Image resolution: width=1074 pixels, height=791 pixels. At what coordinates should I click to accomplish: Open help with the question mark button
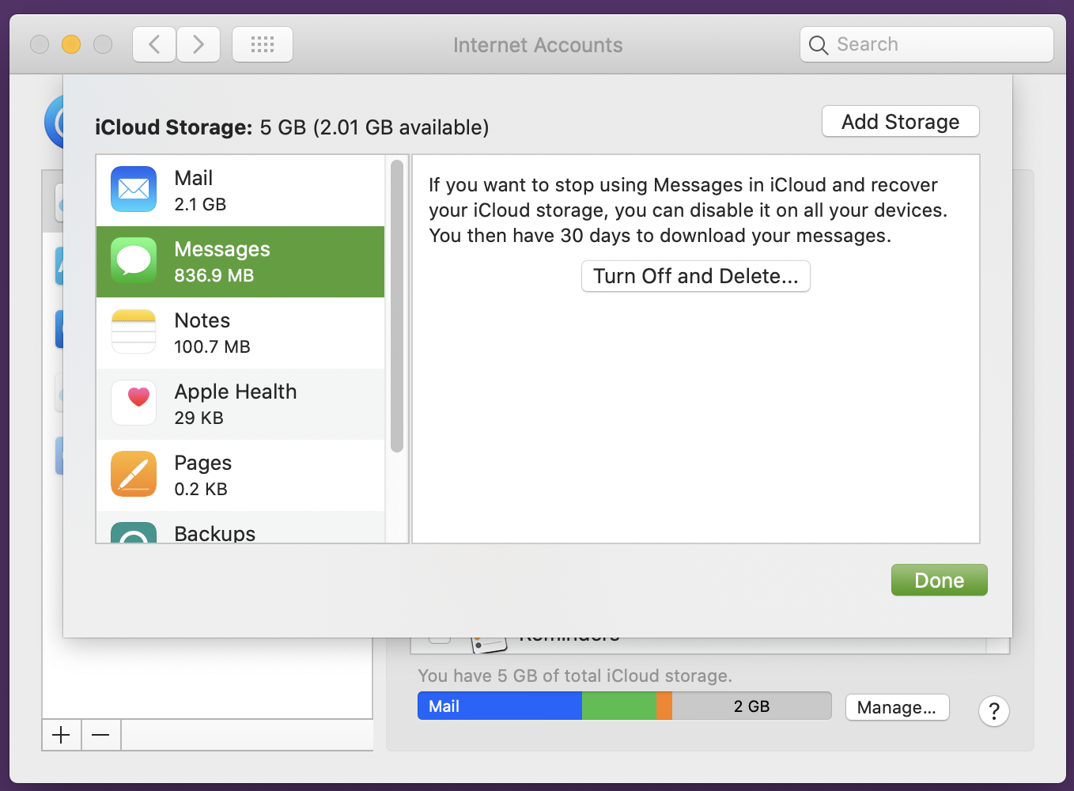(x=994, y=711)
